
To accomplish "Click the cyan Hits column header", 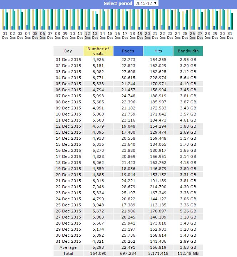I will (x=158, y=51).
